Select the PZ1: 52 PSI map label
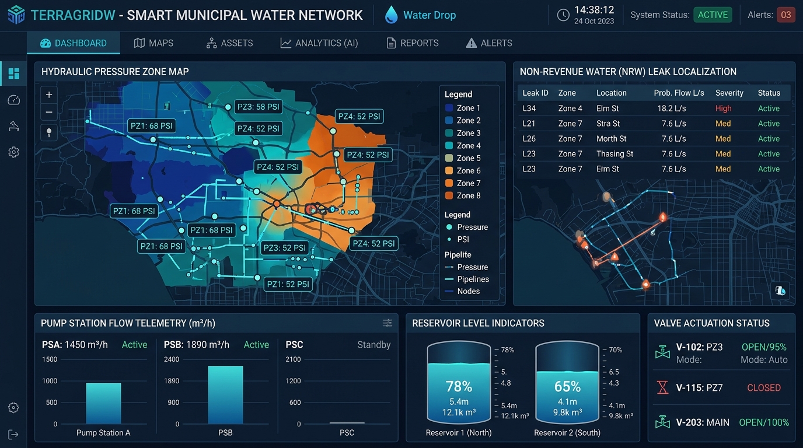The image size is (803, 448). pos(288,285)
